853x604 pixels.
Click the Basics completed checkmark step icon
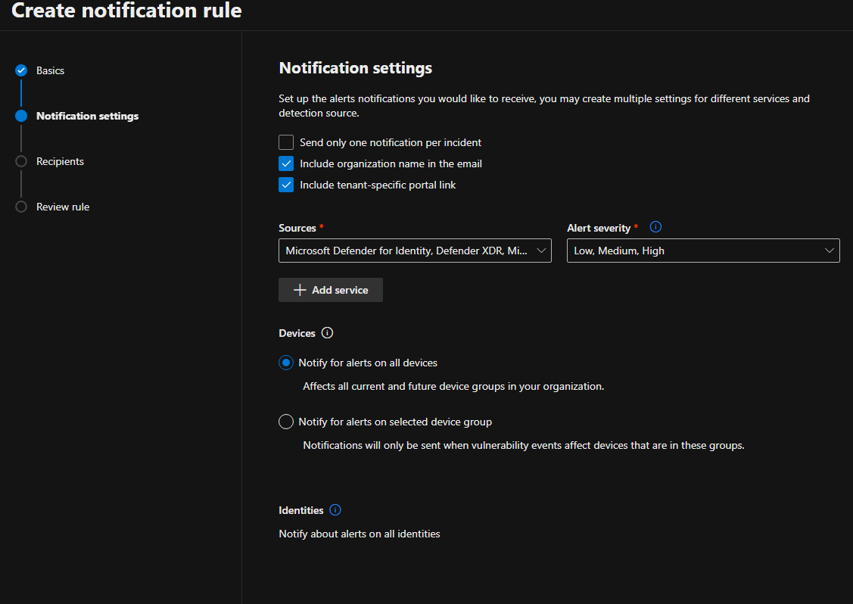pyautogui.click(x=21, y=70)
